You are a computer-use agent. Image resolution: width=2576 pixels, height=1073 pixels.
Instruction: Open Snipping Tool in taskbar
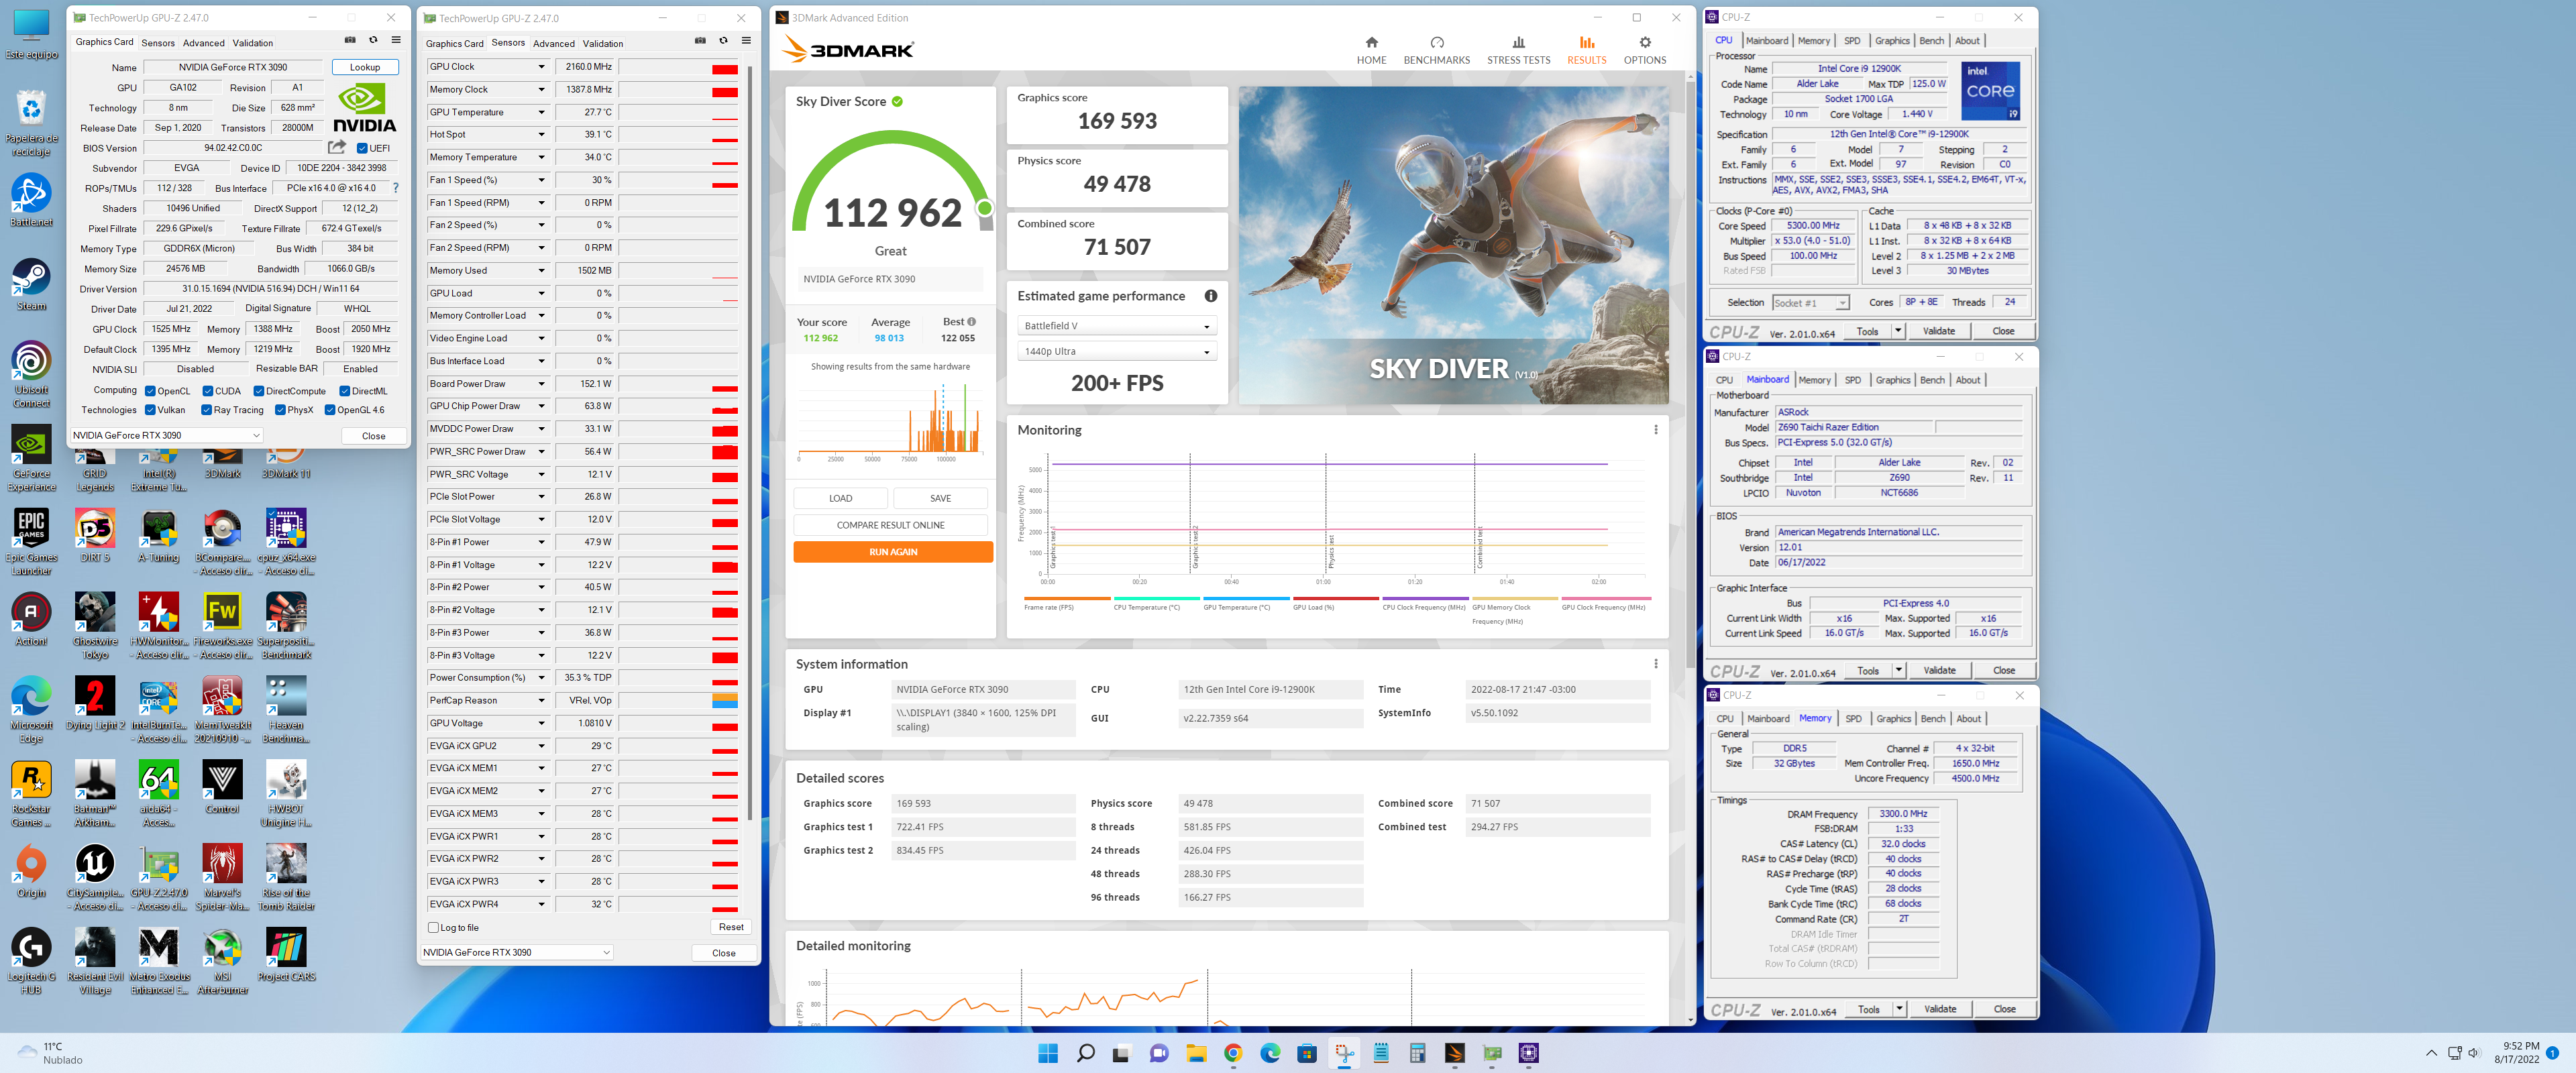click(1344, 1053)
